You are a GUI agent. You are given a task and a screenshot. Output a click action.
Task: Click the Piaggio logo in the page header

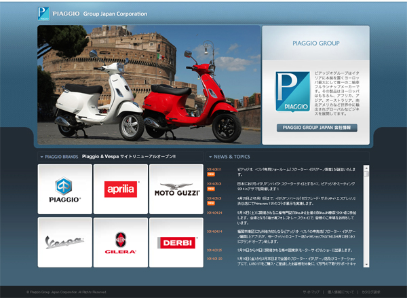click(43, 14)
